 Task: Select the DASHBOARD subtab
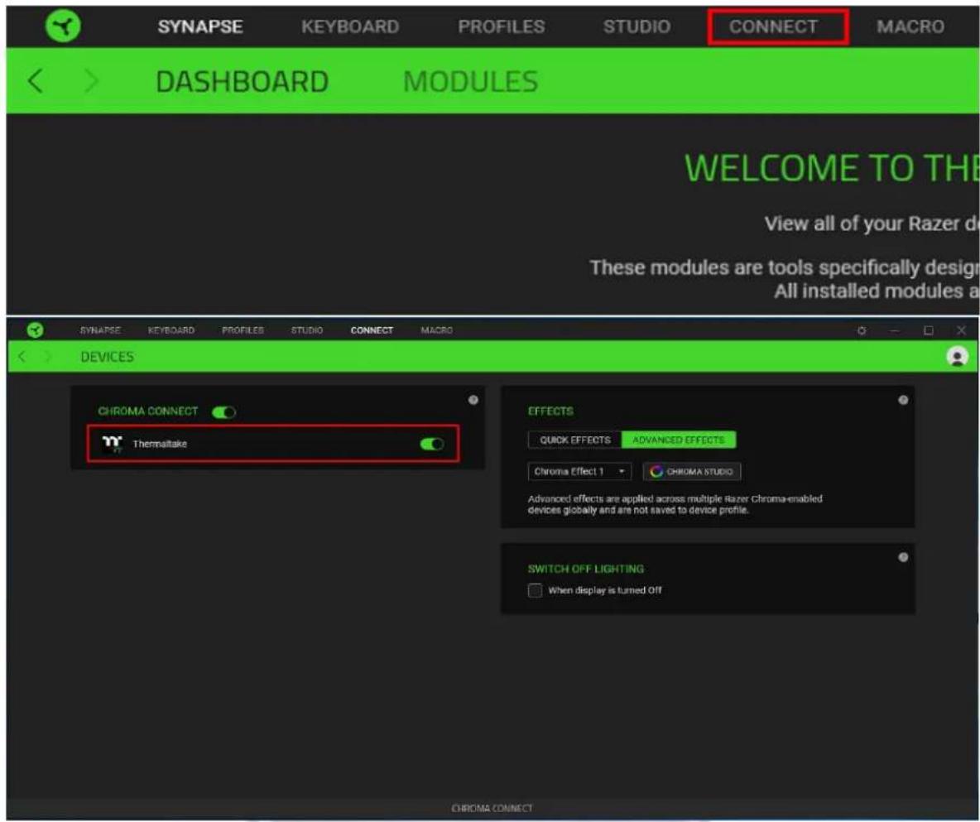(242, 81)
